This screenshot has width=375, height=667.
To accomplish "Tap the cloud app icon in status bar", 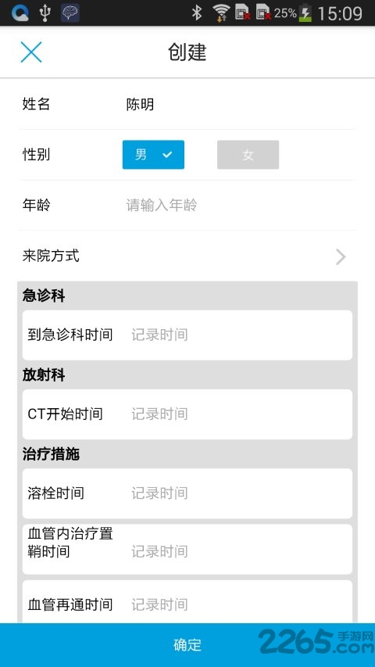I will (x=19, y=13).
